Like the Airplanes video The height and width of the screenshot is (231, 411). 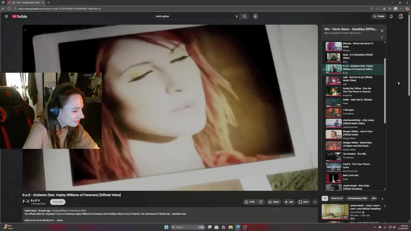[249, 202]
